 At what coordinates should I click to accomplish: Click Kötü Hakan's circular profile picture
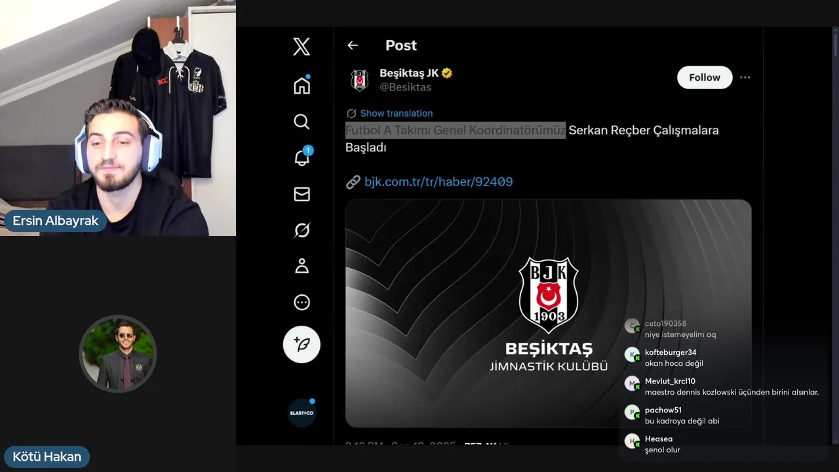pos(118,354)
